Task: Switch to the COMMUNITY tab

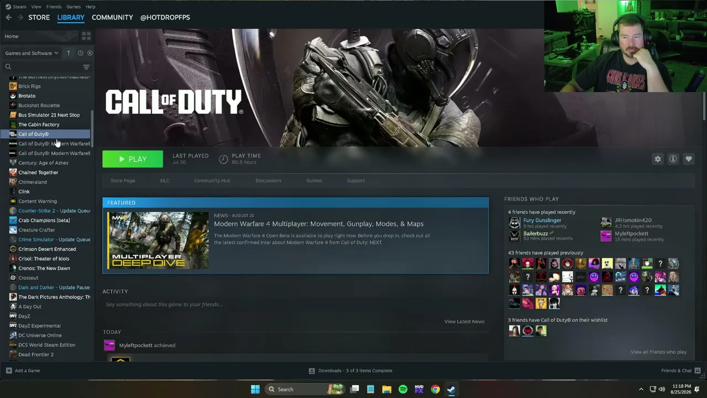Action: (112, 18)
